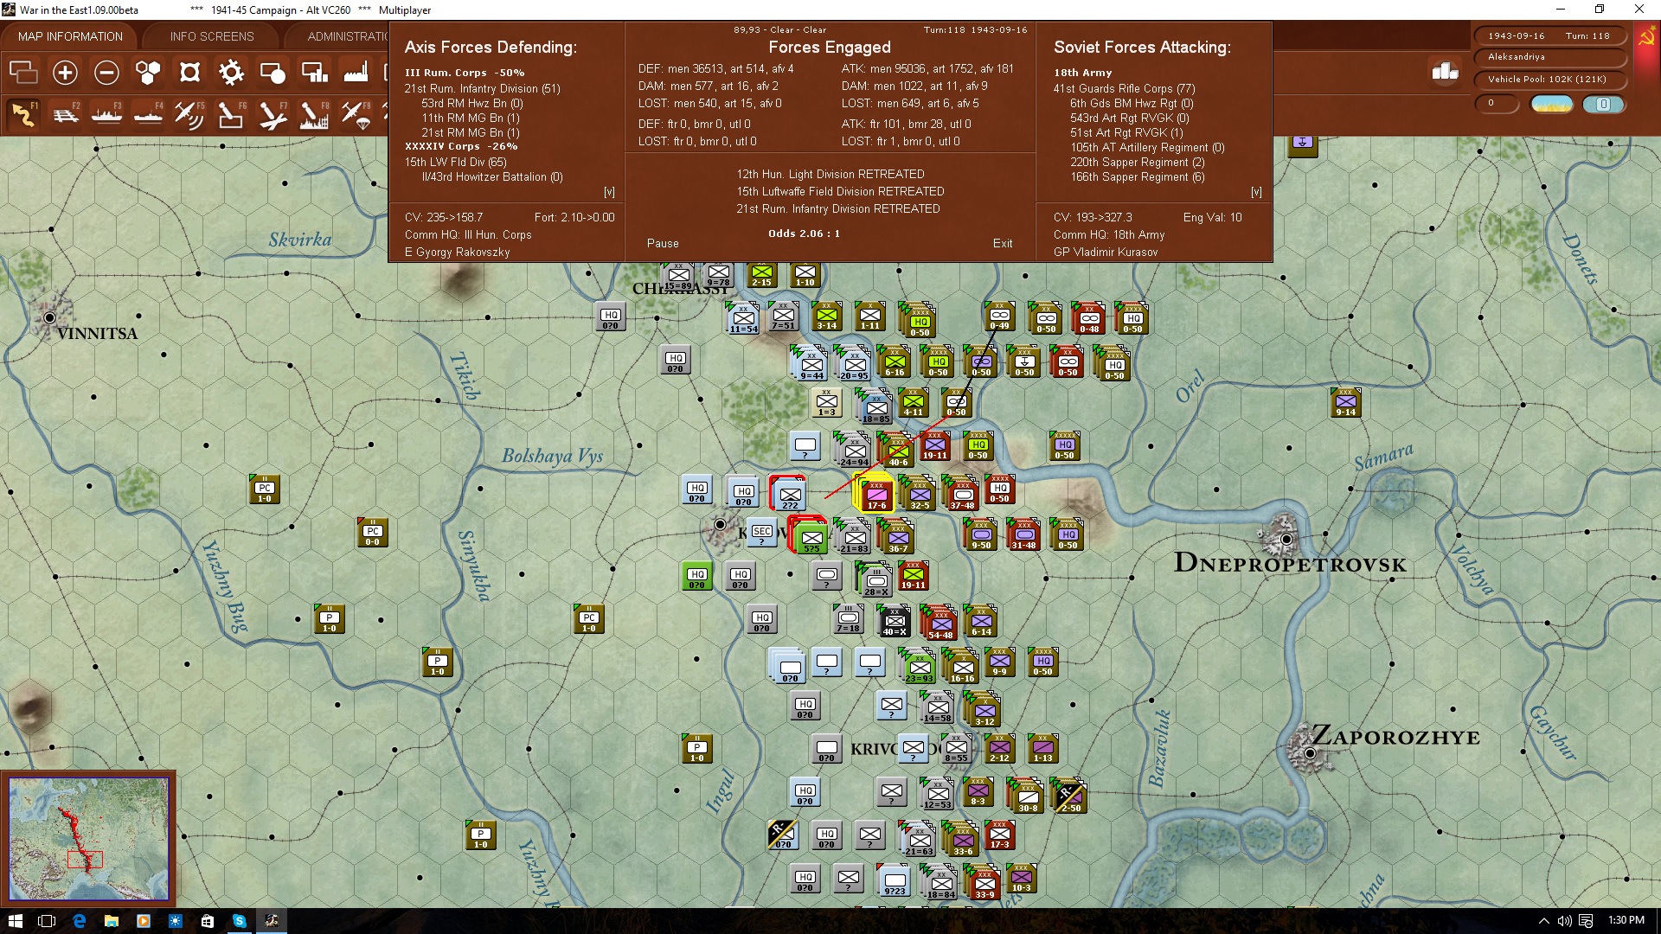Open the Info Screens tab

tap(212, 36)
